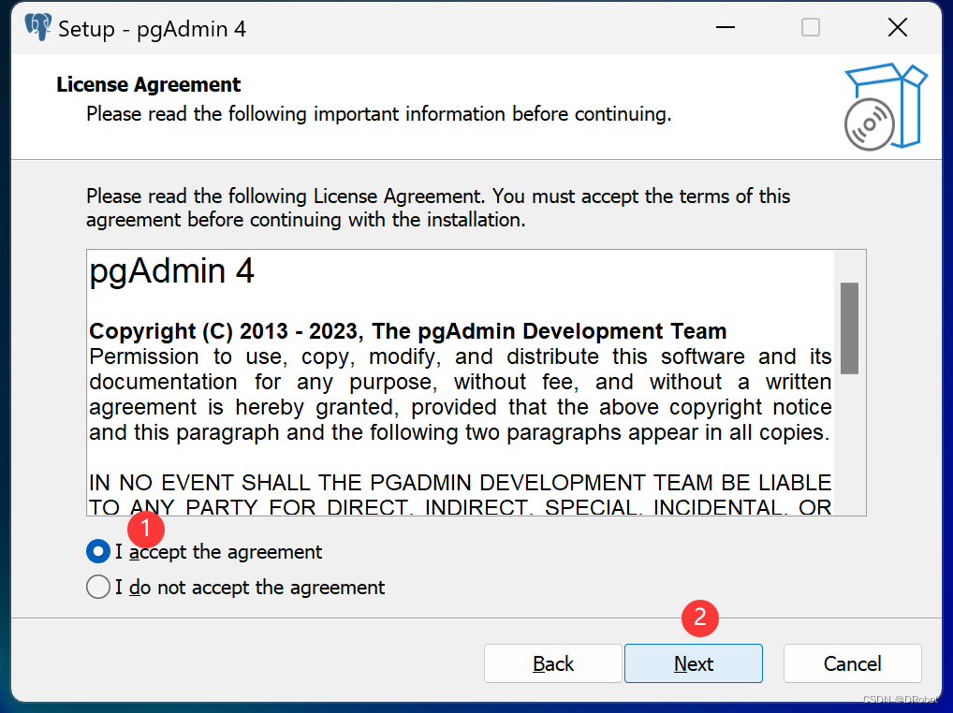
Task: Click the license text scrollbar thumb
Action: 850,327
